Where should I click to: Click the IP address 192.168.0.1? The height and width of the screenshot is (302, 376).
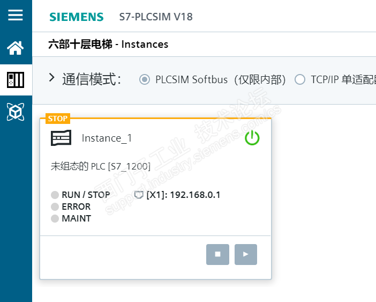tap(195, 195)
